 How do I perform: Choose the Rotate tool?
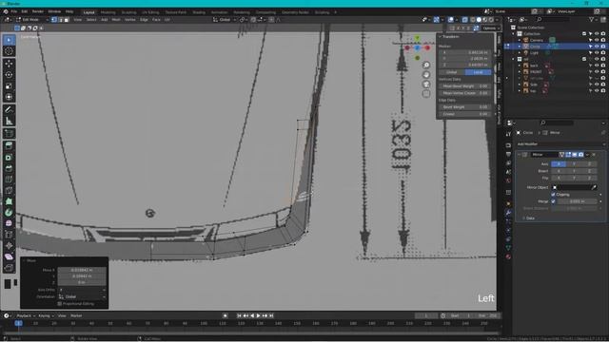pyautogui.click(x=9, y=75)
